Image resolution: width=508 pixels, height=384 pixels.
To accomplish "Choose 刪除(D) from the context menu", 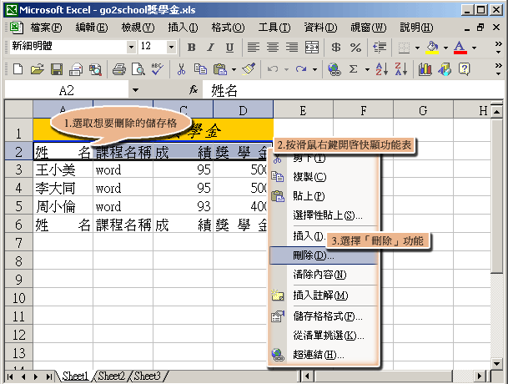I will (x=309, y=255).
